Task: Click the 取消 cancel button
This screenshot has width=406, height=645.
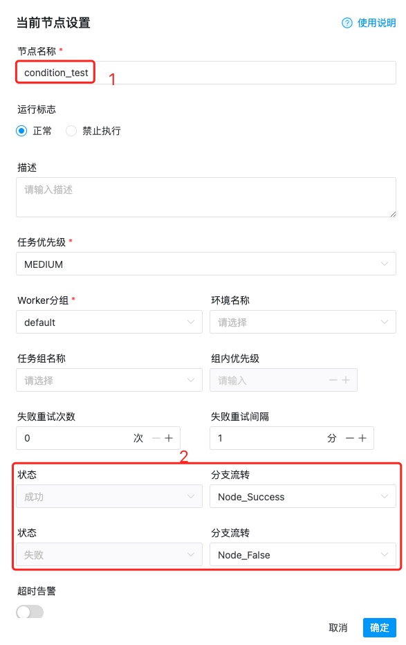Action: coord(338,627)
